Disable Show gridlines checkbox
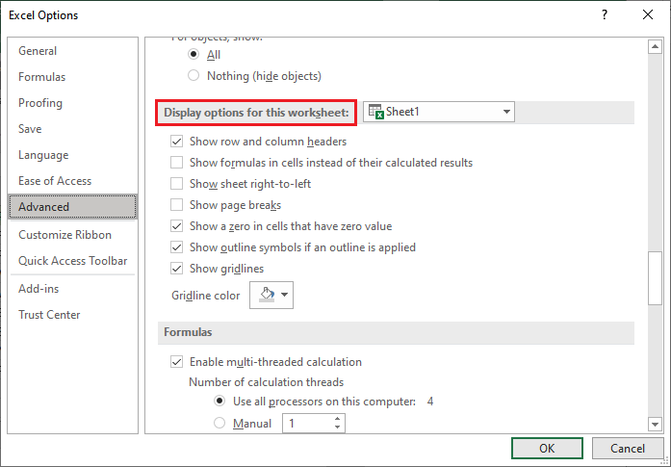Viewport: 671px width, 467px height. coord(176,269)
